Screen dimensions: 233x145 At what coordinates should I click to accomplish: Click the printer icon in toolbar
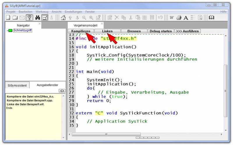coord(179,17)
